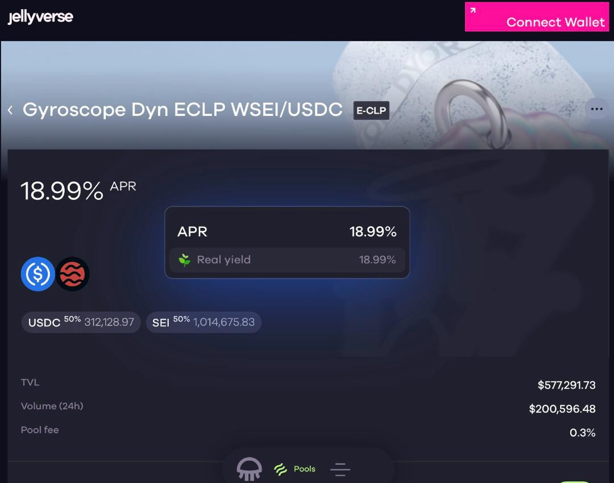Image resolution: width=614 pixels, height=483 pixels.
Task: Open the hamburger menu in bottom nav
Action: click(340, 469)
